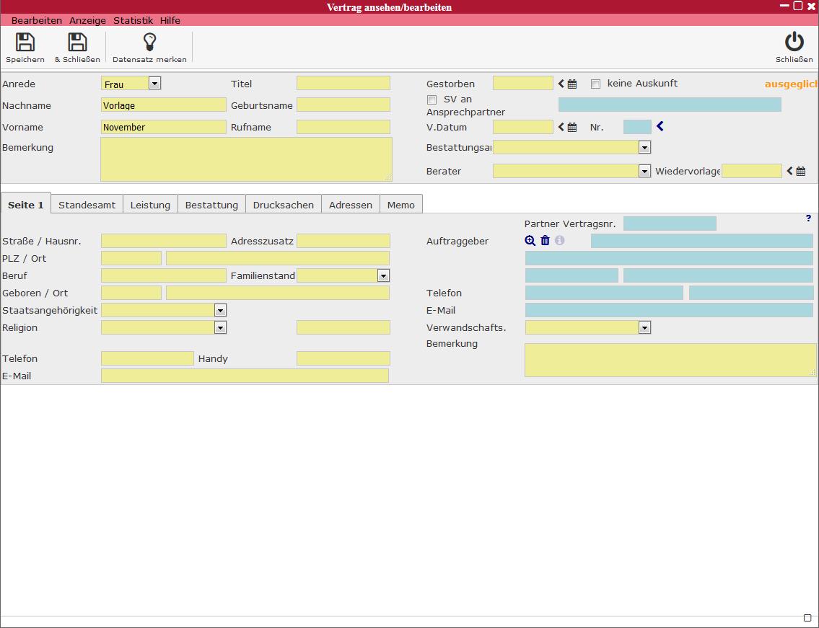Click the Speichern & Schließen icon
The height and width of the screenshot is (628, 819).
point(77,43)
